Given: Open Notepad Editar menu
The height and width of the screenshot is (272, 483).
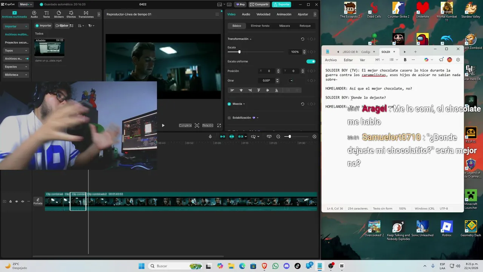Looking at the screenshot, I should 348,60.
